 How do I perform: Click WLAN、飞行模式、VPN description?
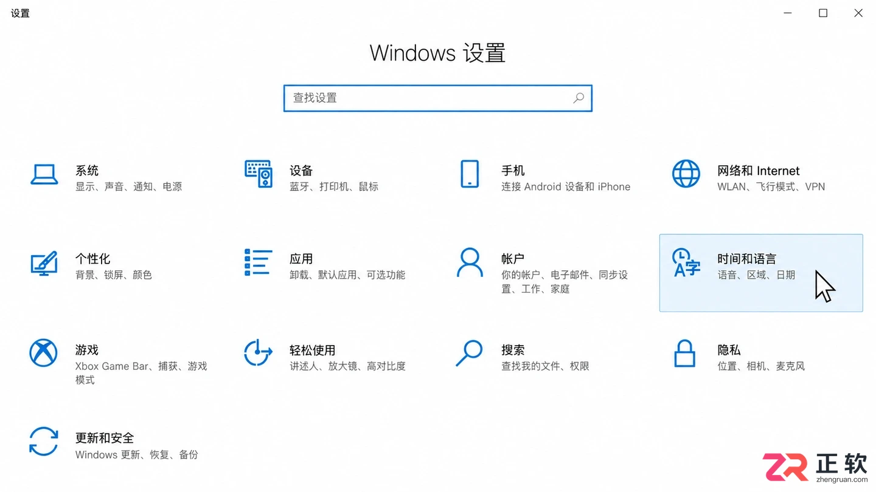(x=771, y=186)
